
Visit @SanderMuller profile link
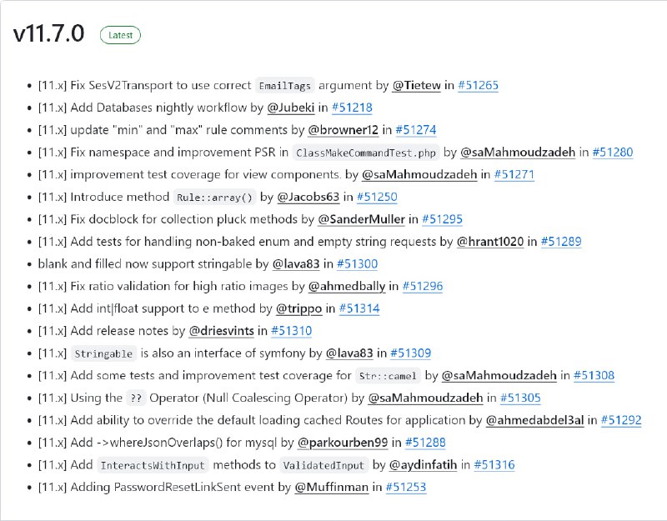point(361,219)
